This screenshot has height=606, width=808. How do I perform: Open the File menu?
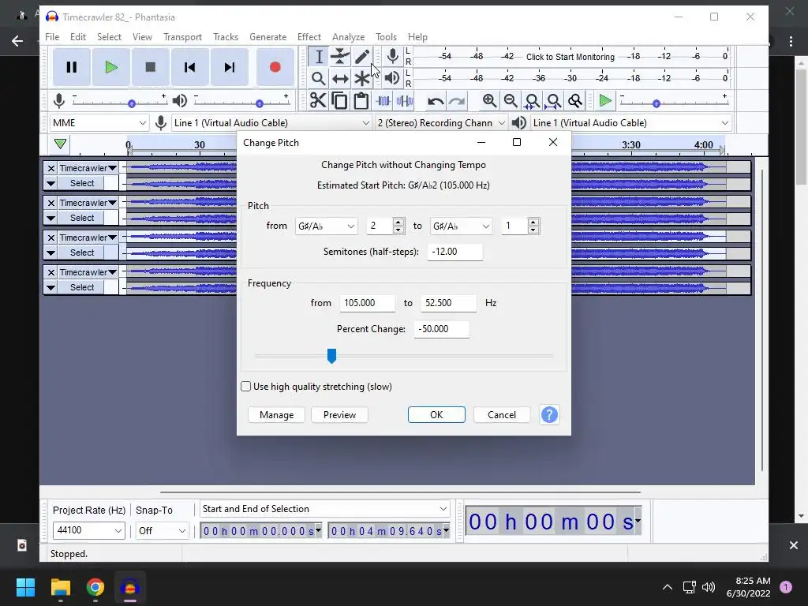52,37
